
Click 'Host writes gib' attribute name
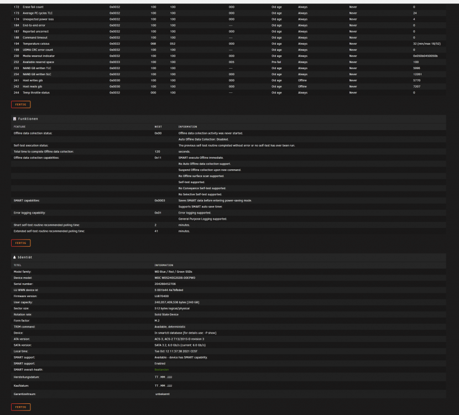(33, 81)
